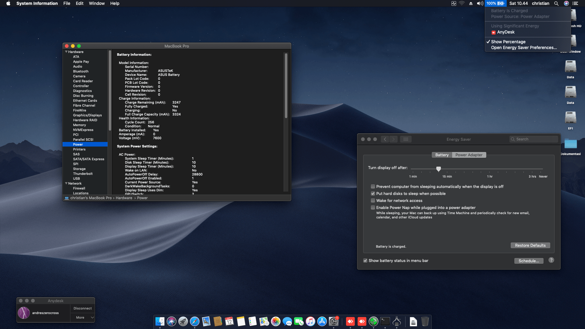Uncheck Put hard disks to sleep when possible
The width and height of the screenshot is (585, 329).
(373, 193)
